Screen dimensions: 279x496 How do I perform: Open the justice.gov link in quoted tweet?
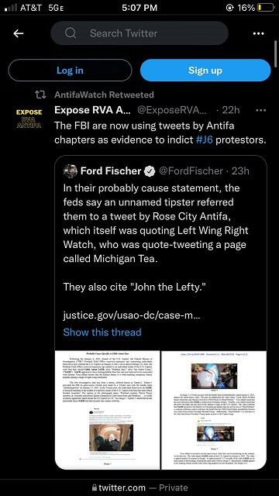[x=132, y=315]
